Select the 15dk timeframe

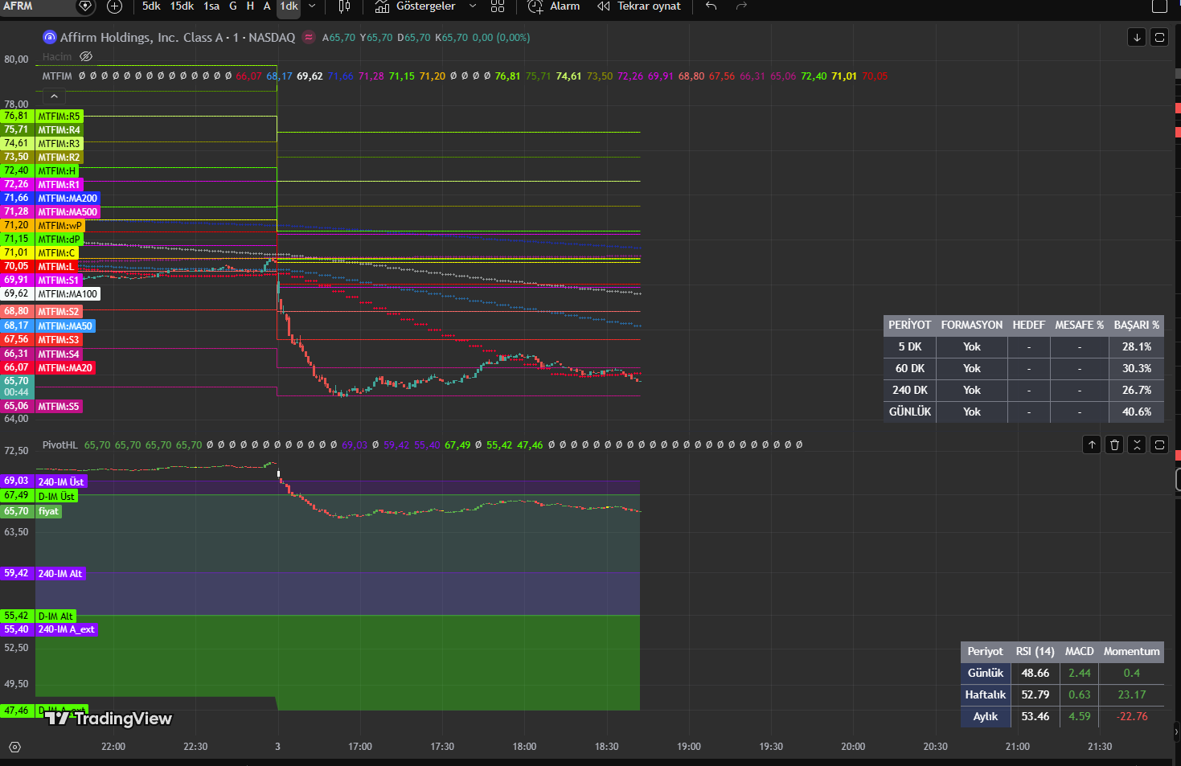click(x=182, y=6)
